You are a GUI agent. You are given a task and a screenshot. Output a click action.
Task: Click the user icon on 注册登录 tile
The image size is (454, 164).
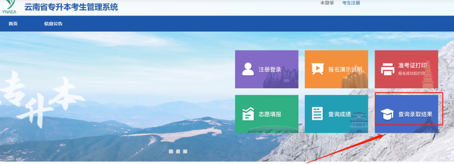coord(248,69)
